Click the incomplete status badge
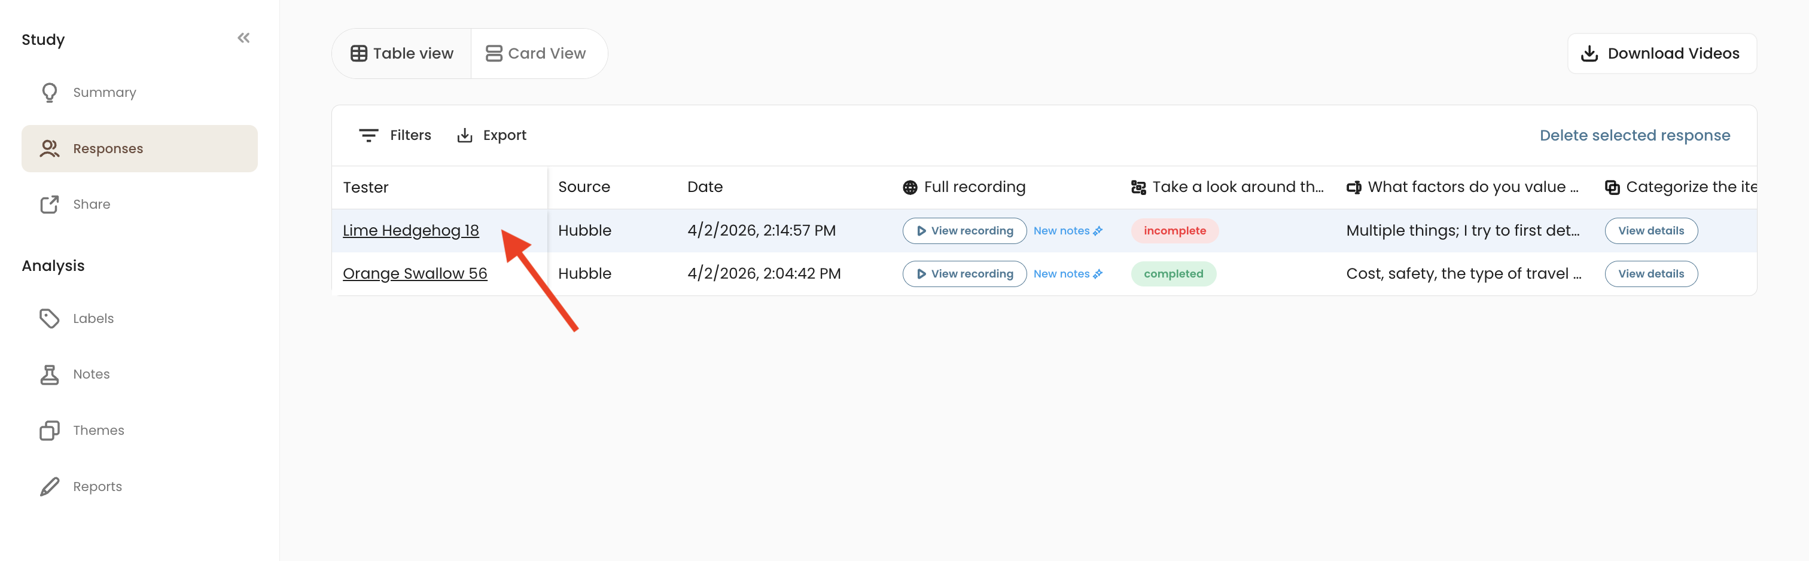1809x561 pixels. [1174, 231]
